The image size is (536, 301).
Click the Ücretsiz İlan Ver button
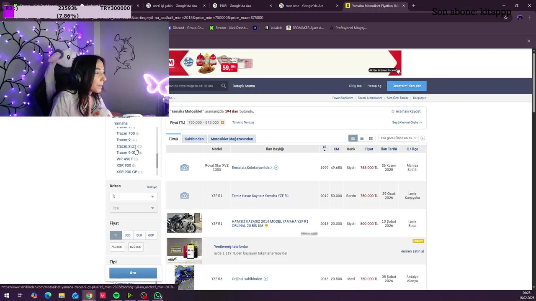407,86
